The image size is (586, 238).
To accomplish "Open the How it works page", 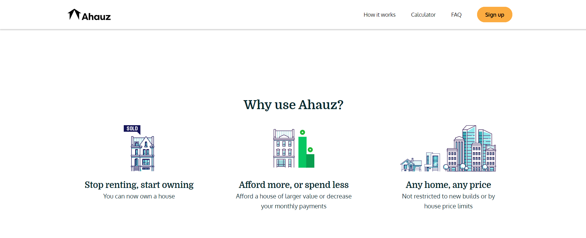I will (x=379, y=15).
